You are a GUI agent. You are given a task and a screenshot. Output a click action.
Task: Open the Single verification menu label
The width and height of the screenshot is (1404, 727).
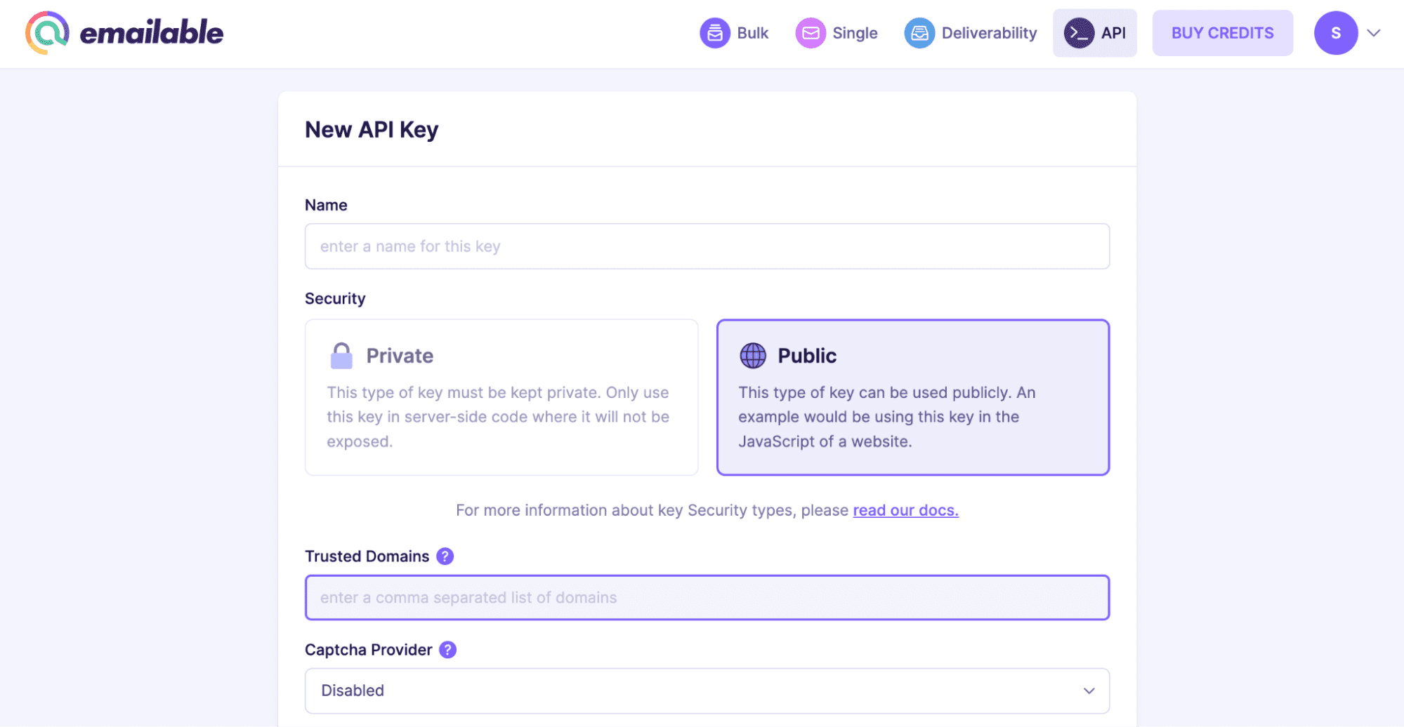854,33
